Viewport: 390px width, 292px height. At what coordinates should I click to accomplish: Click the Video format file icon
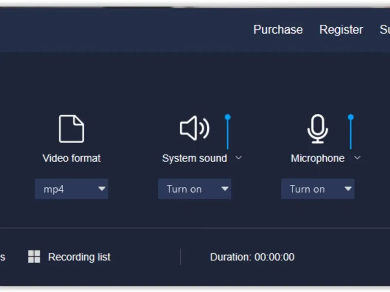[x=71, y=129]
